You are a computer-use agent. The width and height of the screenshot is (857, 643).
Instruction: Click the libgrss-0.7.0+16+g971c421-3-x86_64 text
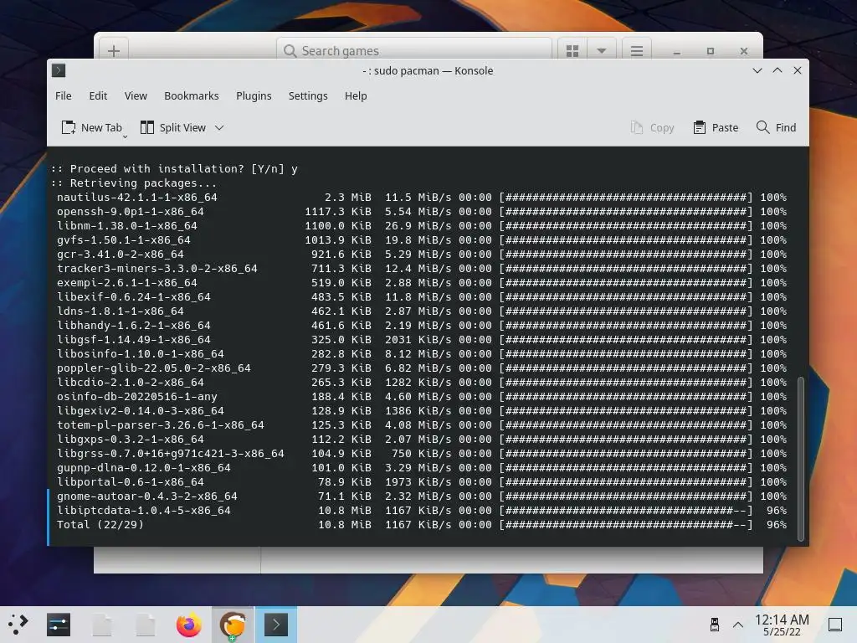[171, 453]
